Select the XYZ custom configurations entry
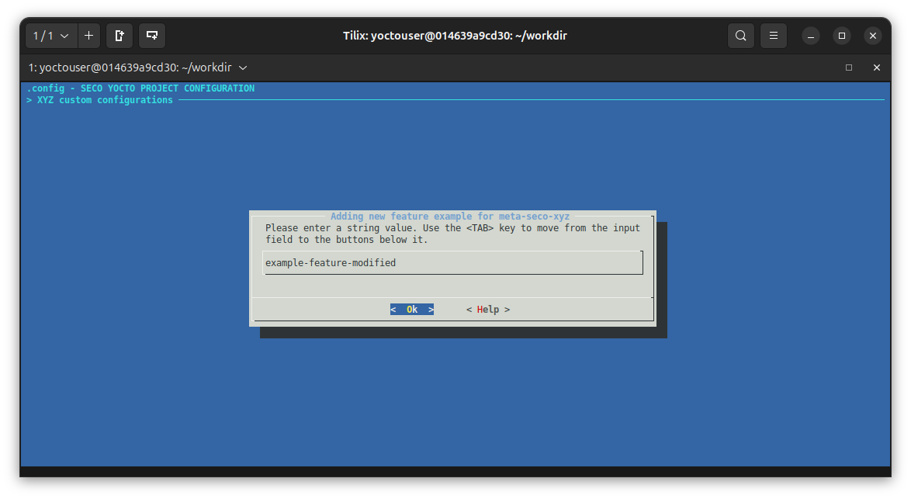 (x=106, y=99)
